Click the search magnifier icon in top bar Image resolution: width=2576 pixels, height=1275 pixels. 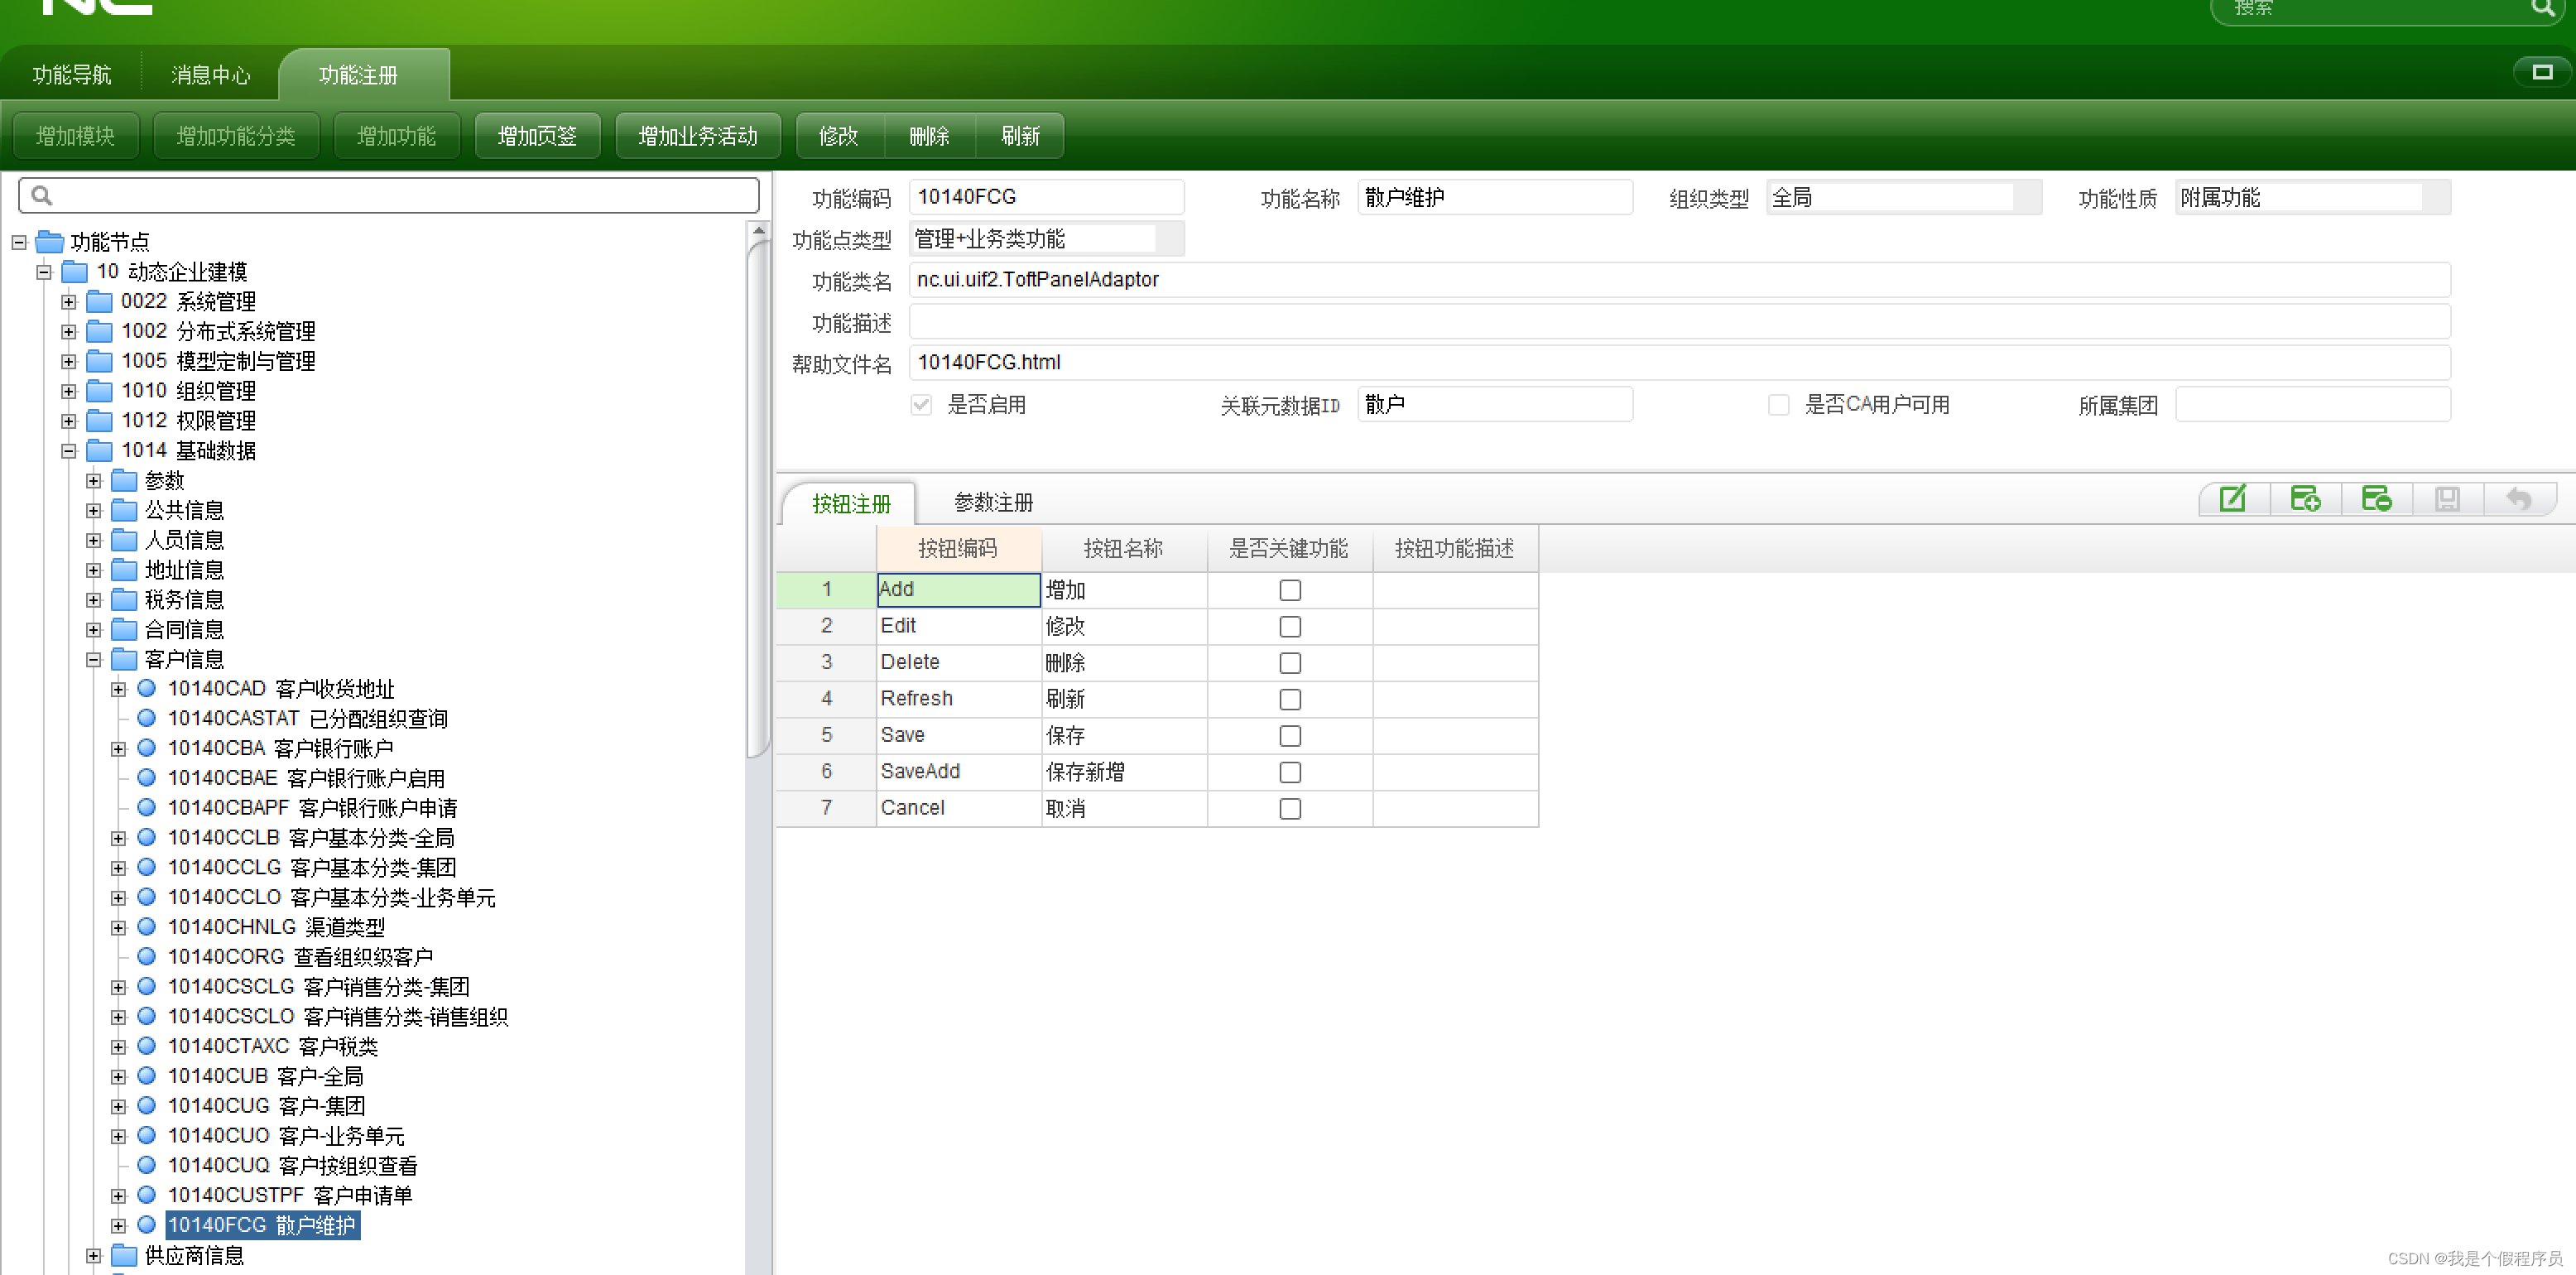pyautogui.click(x=2541, y=8)
